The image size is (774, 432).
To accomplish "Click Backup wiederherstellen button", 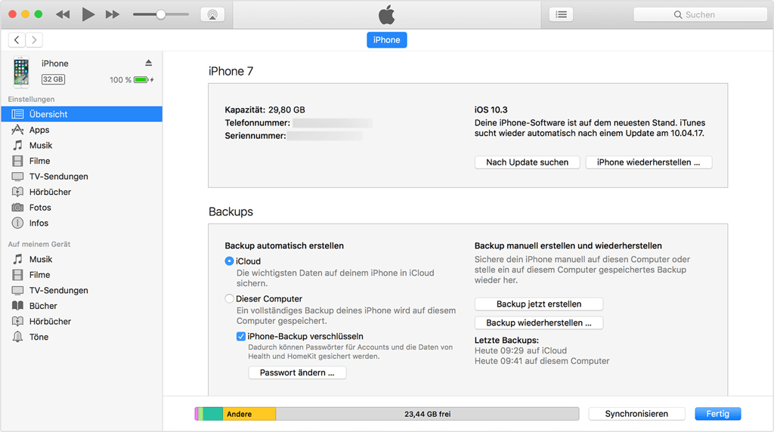I will [539, 323].
